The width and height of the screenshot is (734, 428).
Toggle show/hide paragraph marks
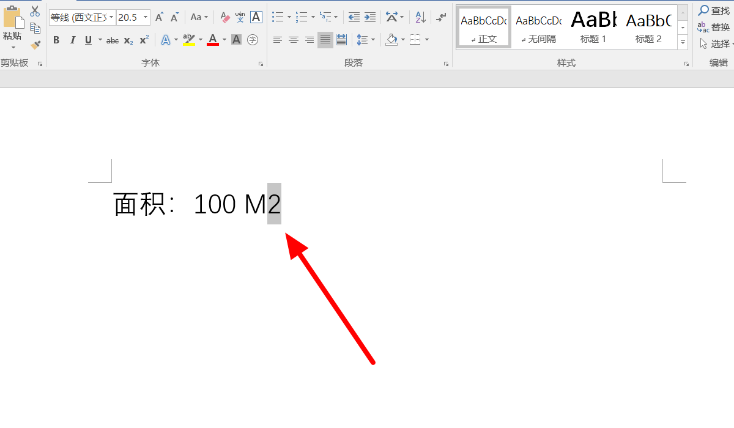tap(441, 17)
